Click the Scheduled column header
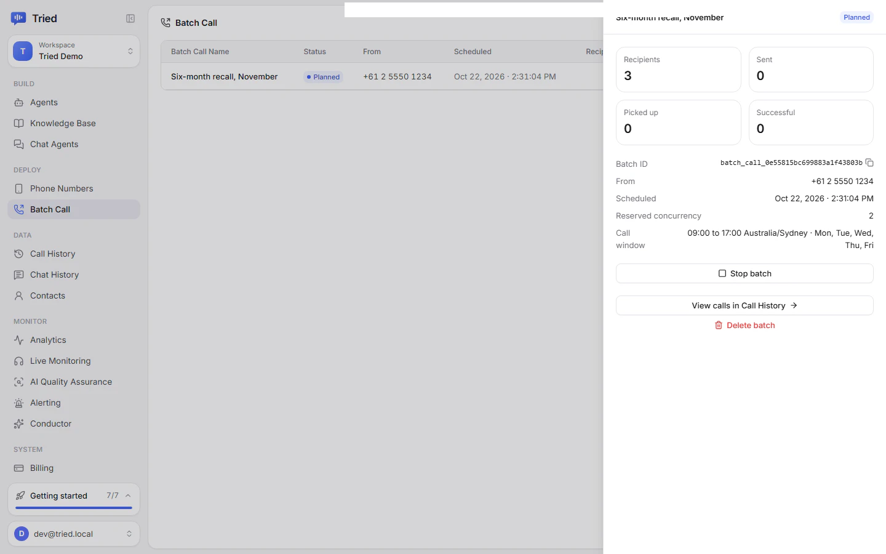 point(473,52)
